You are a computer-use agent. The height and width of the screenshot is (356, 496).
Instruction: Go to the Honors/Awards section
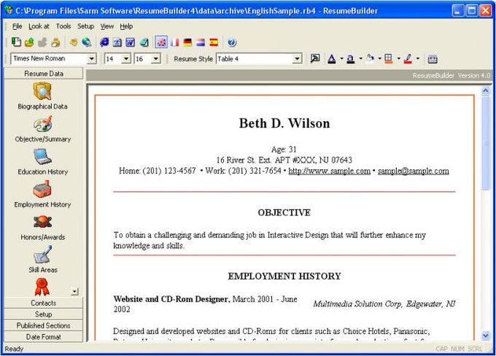pos(42,223)
